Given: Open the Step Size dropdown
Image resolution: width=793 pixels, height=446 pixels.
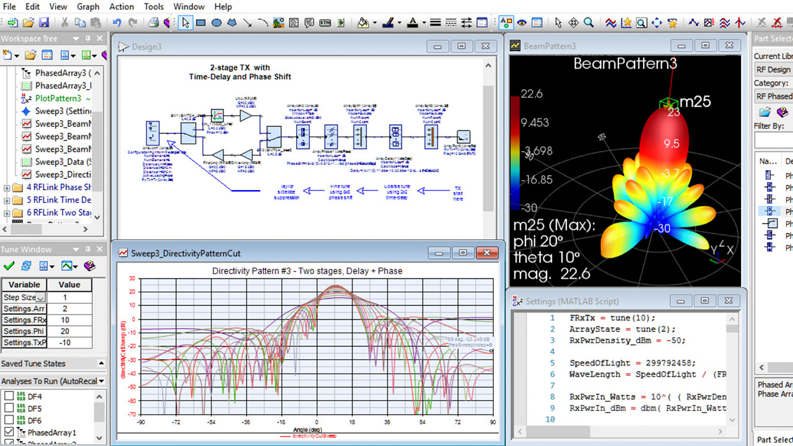Looking at the screenshot, I should 40,298.
